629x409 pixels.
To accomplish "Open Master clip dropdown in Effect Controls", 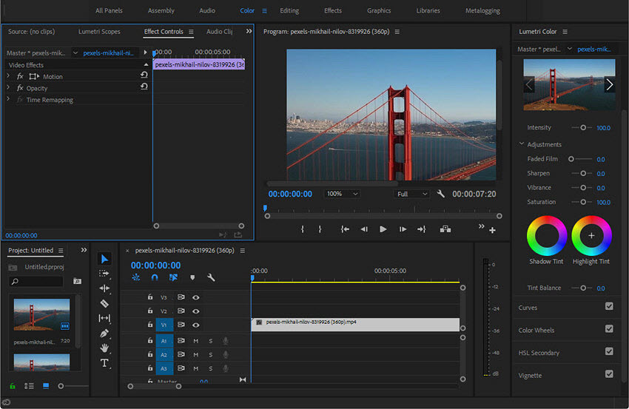I will click(x=75, y=53).
